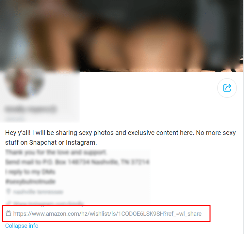
Task: Open the blurred Instagram profile link
Action: pyautogui.click(x=49, y=203)
